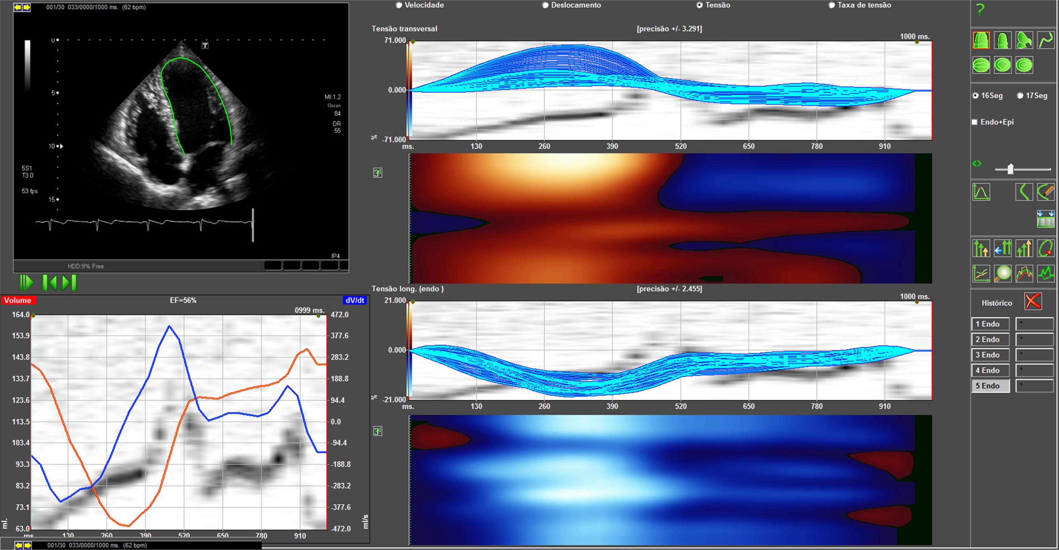Viewport: 1059px width, 550px height.
Task: Click the magnifier zoom icon
Action: click(1003, 273)
